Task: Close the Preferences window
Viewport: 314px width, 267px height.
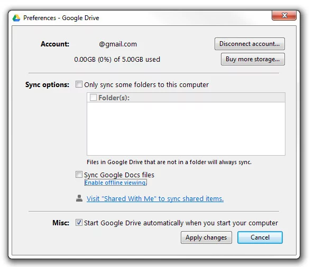Action: click(x=284, y=15)
